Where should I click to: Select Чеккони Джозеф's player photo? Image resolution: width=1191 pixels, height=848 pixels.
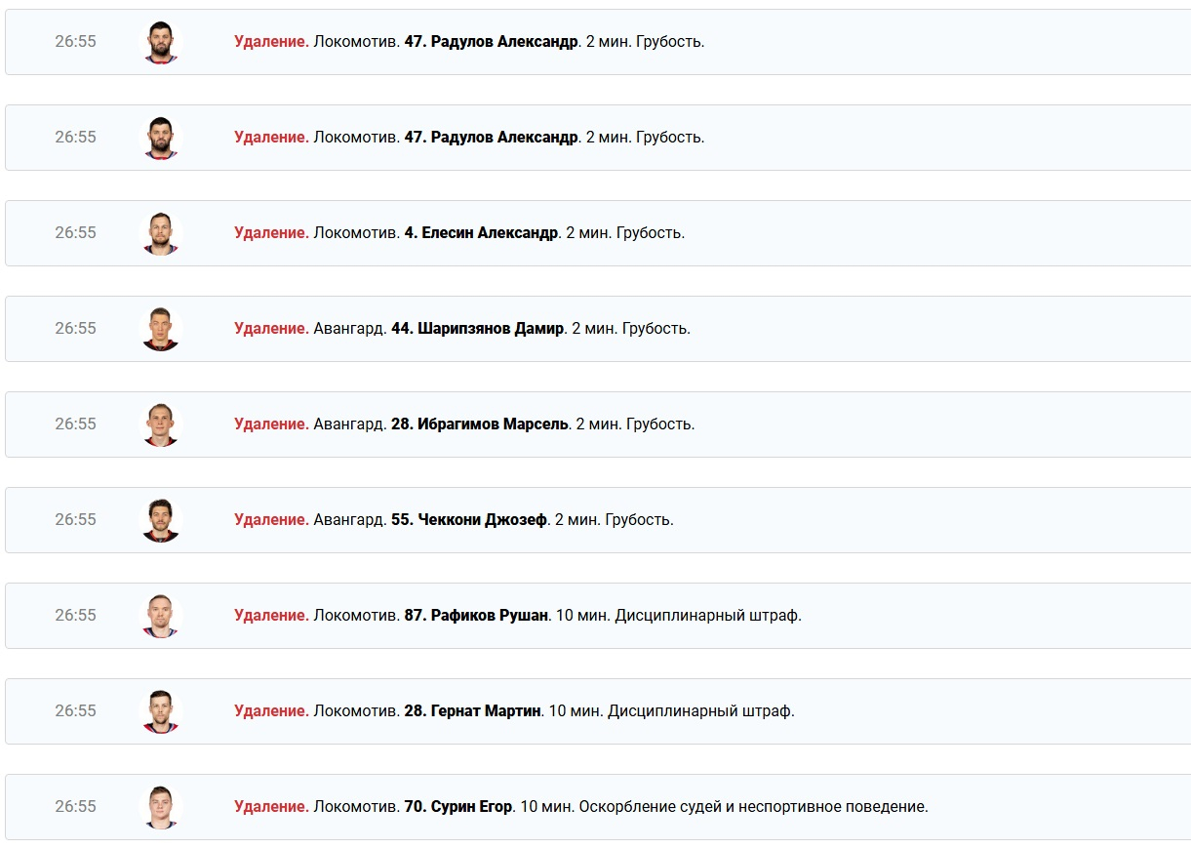[x=161, y=520]
